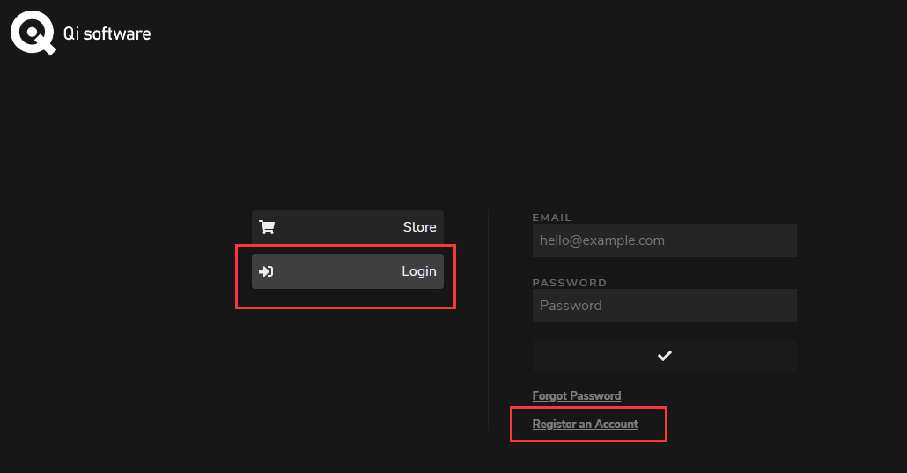Click the hello@example.com placeholder text
The width and height of the screenshot is (907, 473).
pyautogui.click(x=602, y=240)
